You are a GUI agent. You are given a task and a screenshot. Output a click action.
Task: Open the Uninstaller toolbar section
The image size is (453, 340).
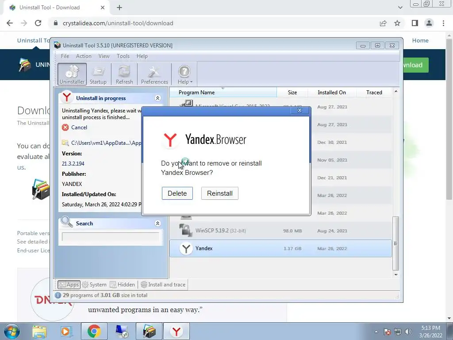coord(72,74)
